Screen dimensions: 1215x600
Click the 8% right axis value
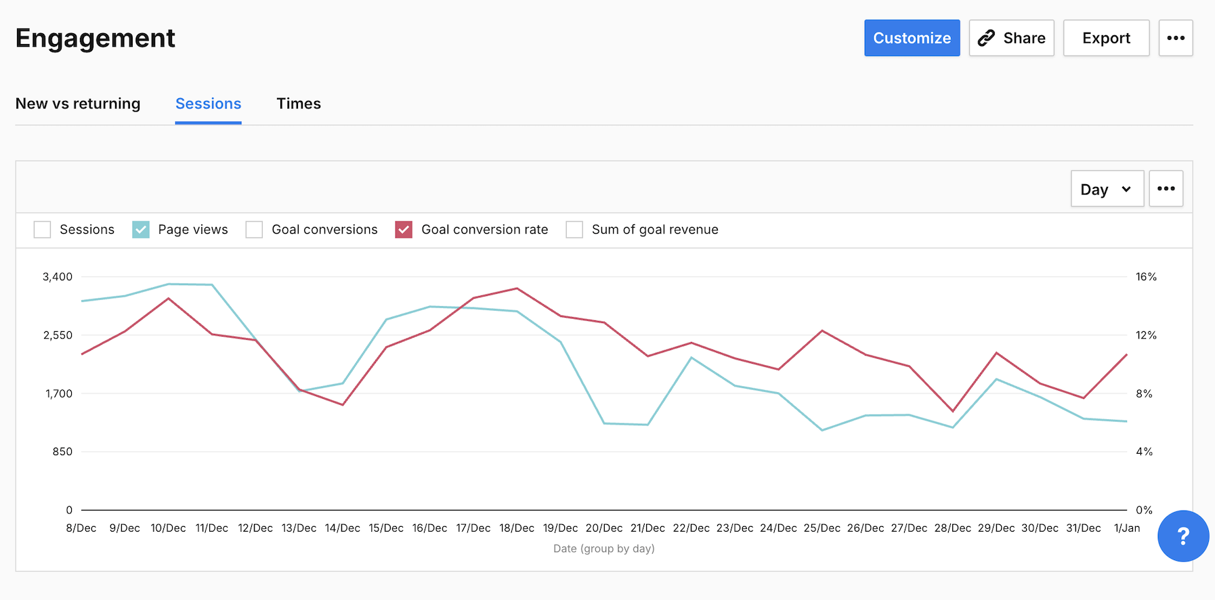(x=1144, y=393)
